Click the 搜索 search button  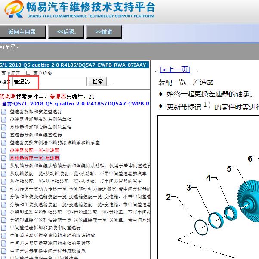point(98,81)
